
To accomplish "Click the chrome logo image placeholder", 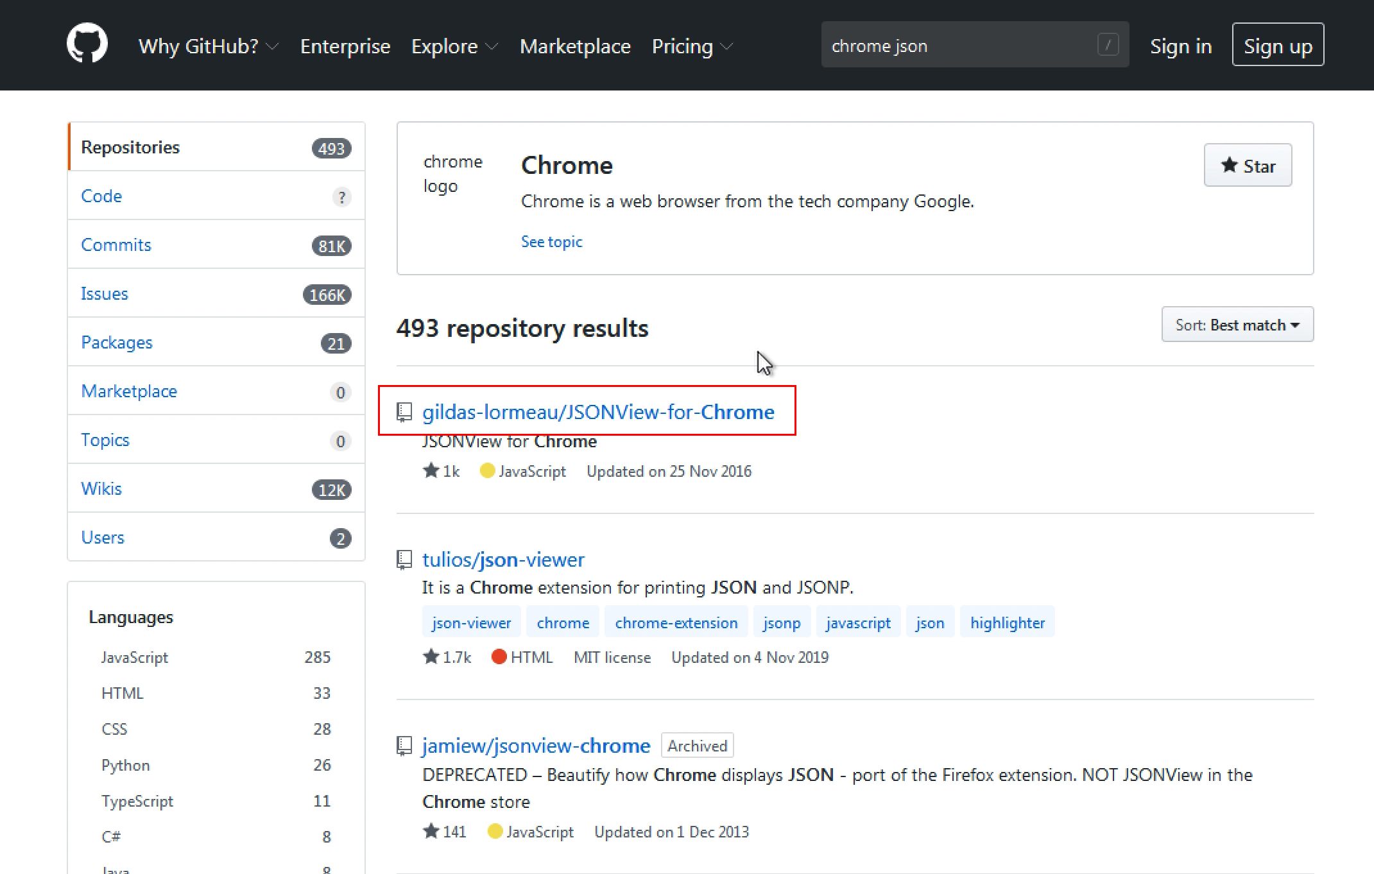I will [453, 173].
